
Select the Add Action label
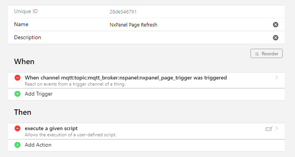pos(38,145)
